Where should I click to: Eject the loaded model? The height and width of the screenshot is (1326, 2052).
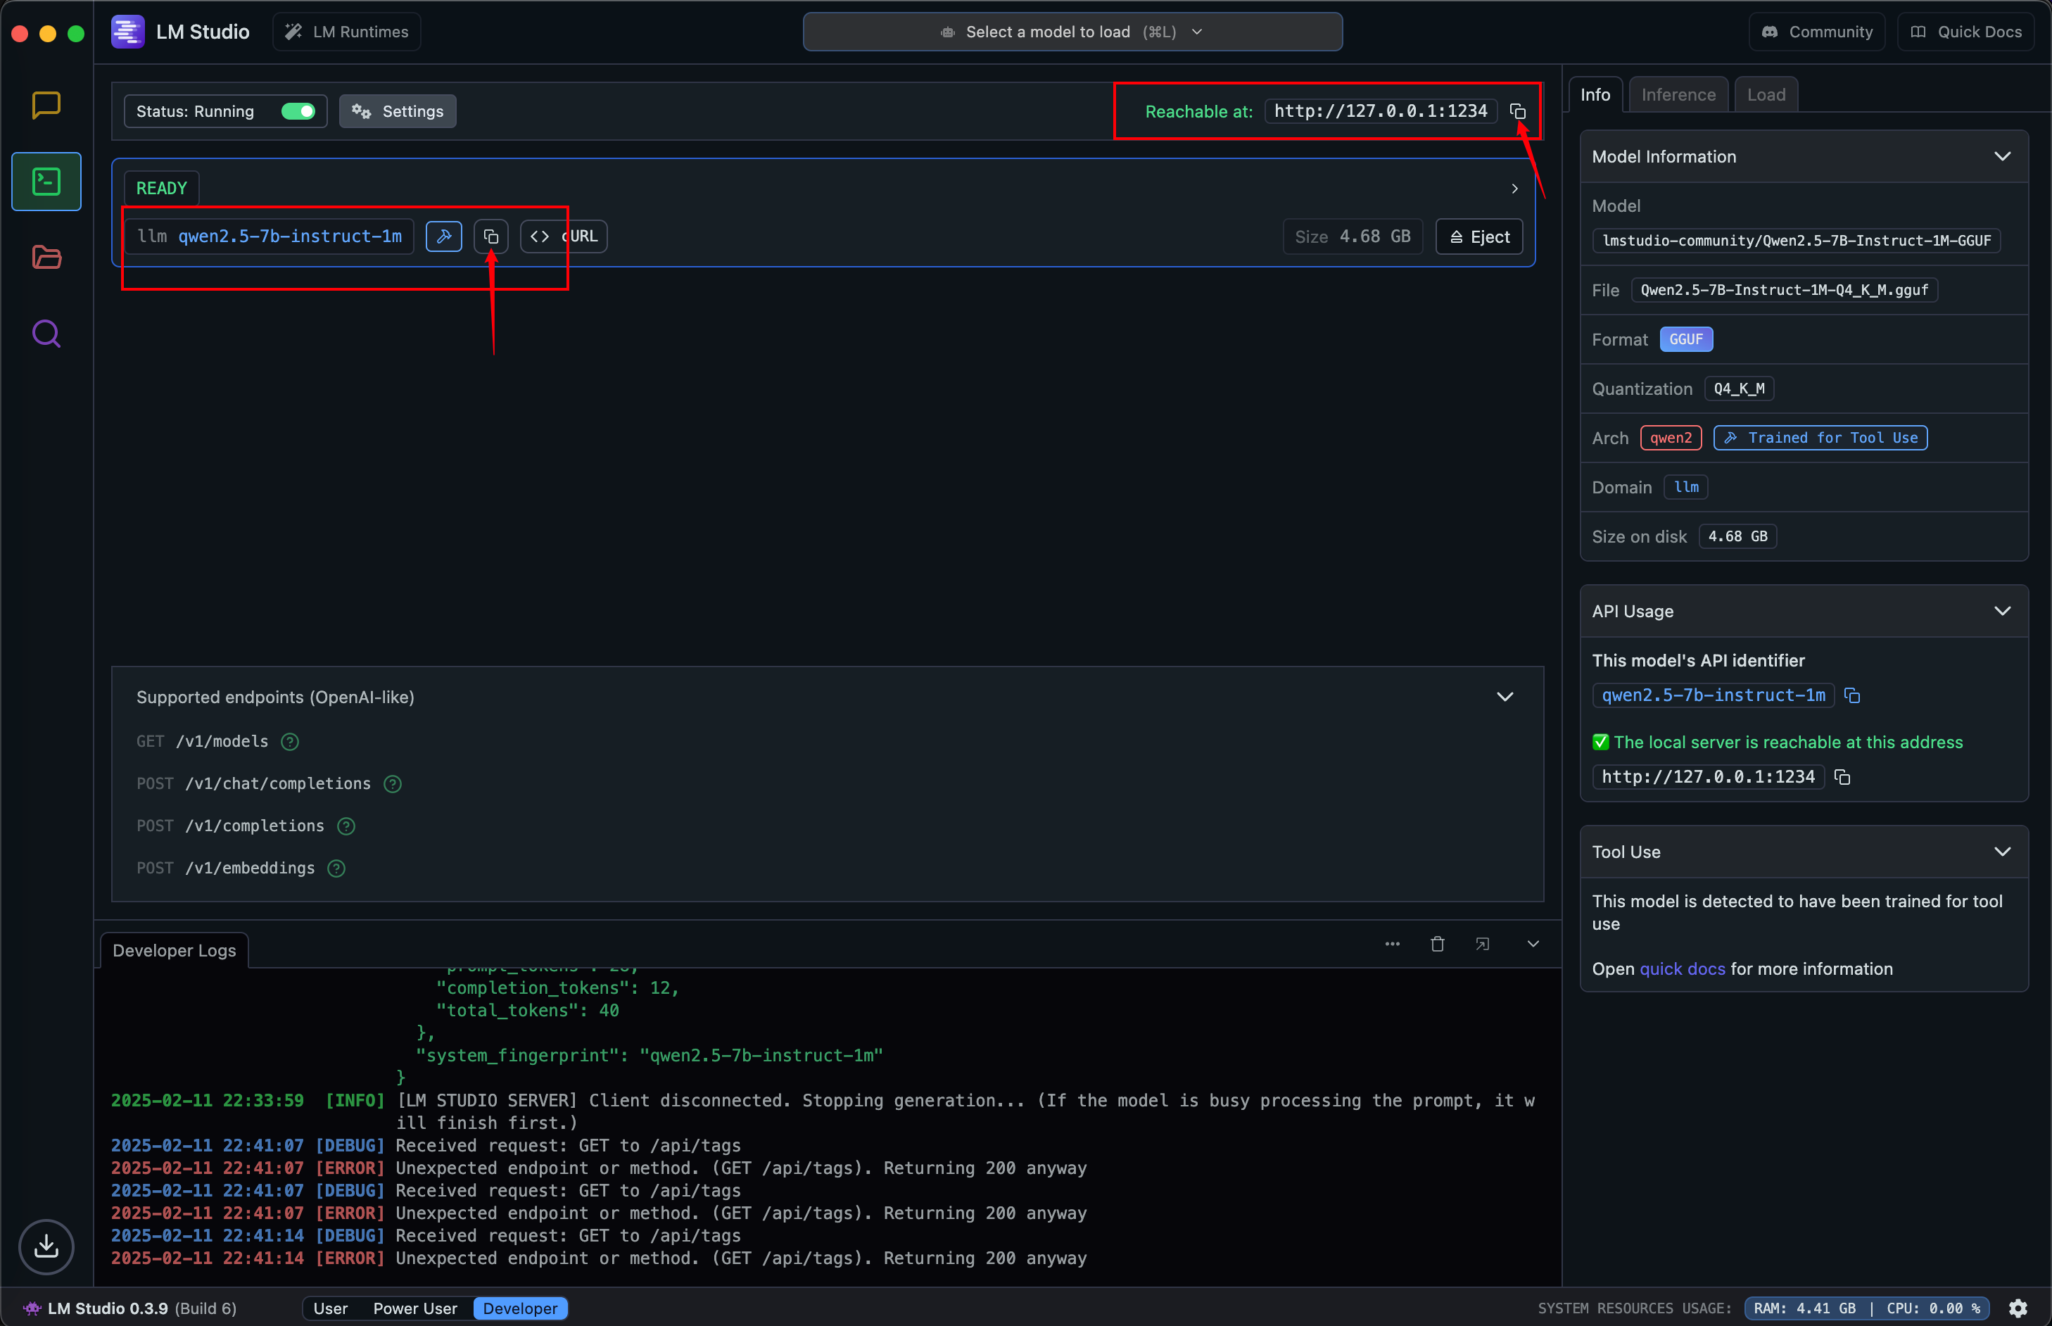(x=1478, y=236)
